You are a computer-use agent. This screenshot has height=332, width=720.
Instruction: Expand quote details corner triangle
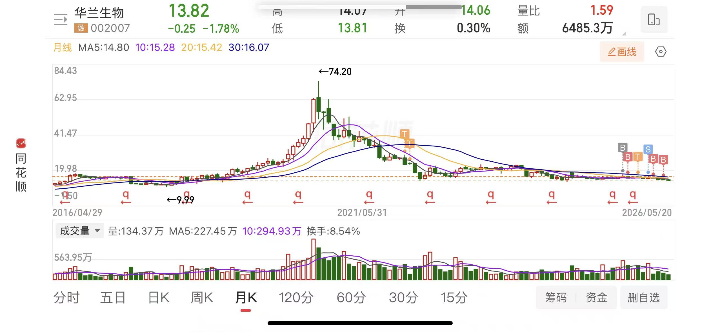coord(624,34)
